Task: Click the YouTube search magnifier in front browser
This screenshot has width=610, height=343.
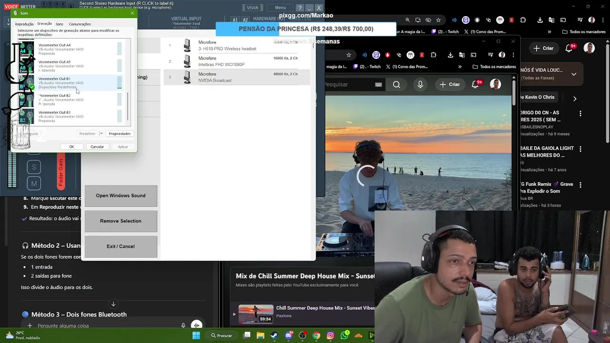Action: tap(396, 84)
